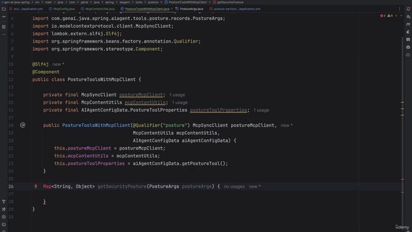Click getSecurityPosture in the breadcrumb bar
The width and height of the screenshot is (412, 232).
(228, 2)
